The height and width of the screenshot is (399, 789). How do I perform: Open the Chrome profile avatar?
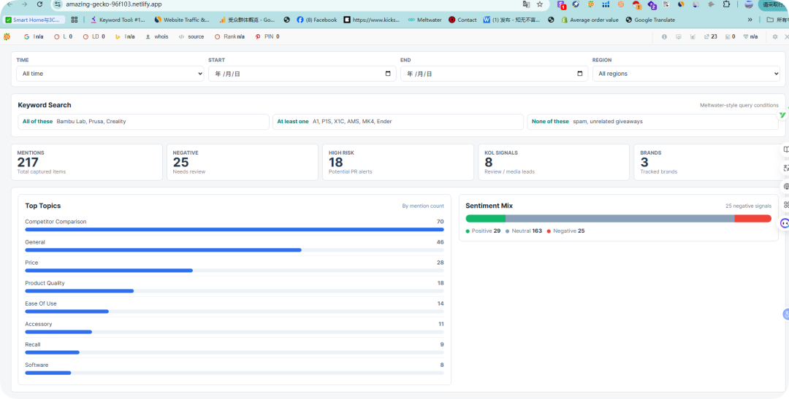pyautogui.click(x=749, y=4)
